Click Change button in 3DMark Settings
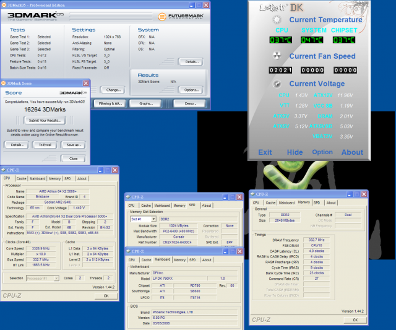 coord(113,90)
